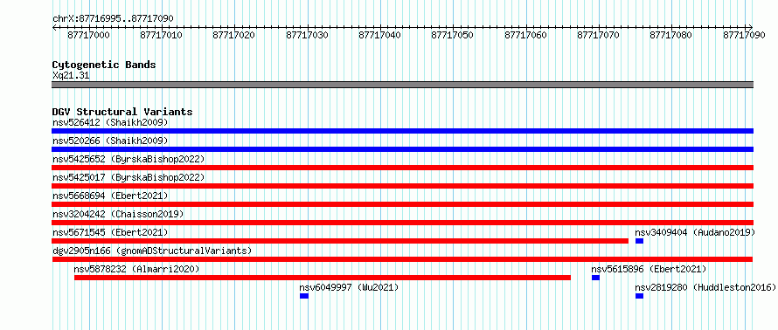
Task: Open the nsv5615896 (Ebert2021) label
Action: click(x=649, y=269)
